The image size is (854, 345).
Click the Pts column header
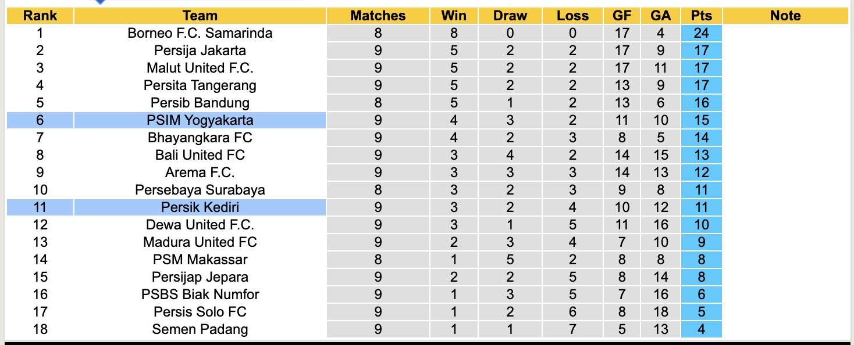702,16
